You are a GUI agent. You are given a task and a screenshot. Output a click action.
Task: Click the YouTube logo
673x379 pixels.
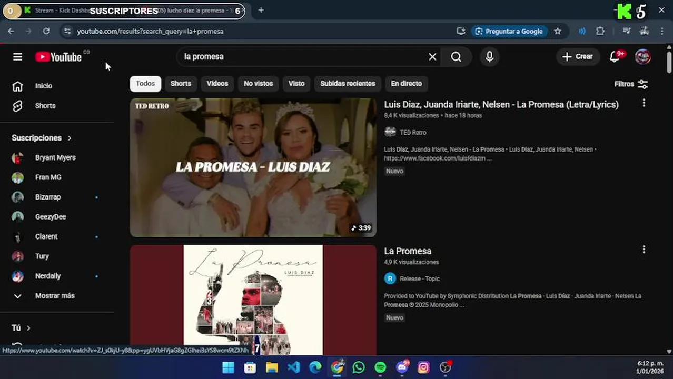tap(58, 57)
